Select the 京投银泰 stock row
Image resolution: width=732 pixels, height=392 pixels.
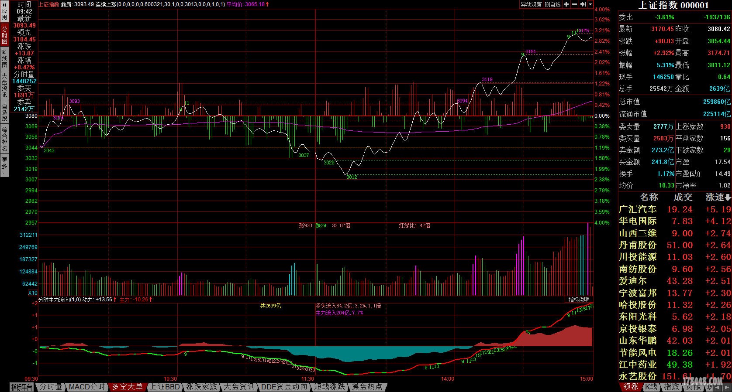(675, 328)
